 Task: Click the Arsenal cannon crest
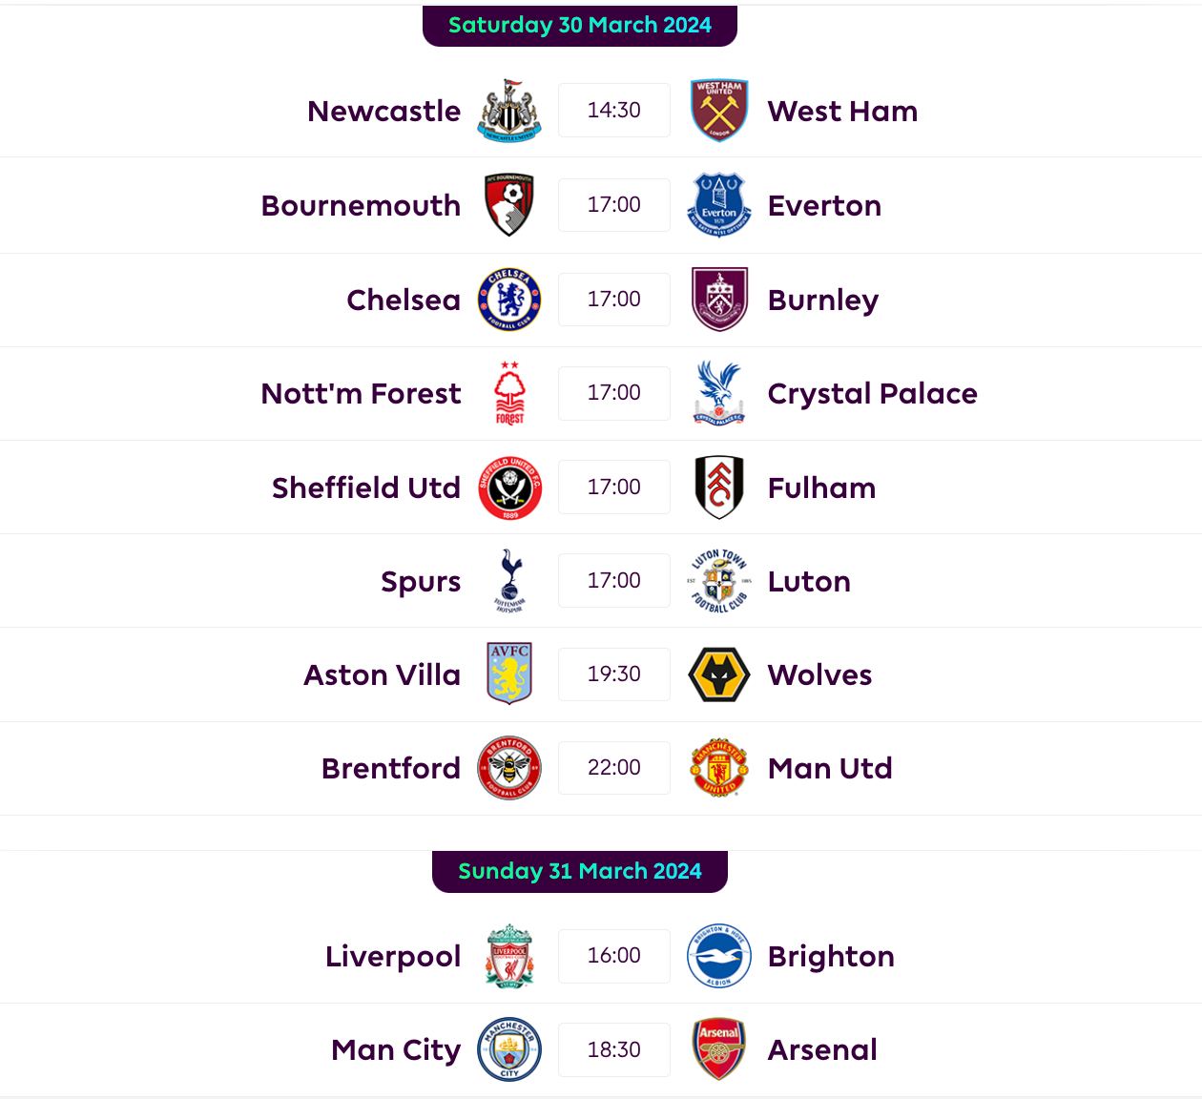pos(718,1049)
